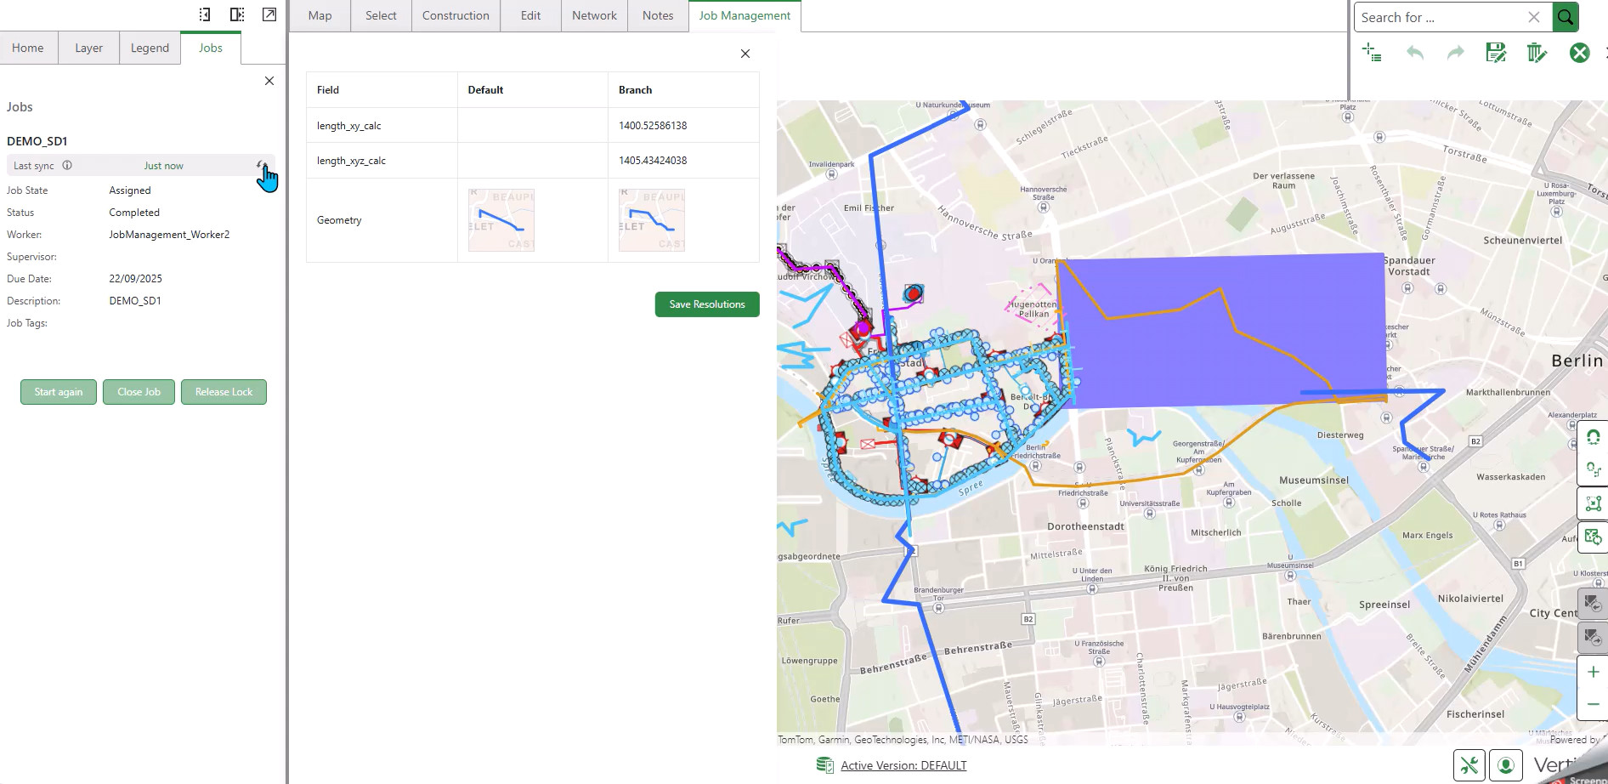The height and width of the screenshot is (784, 1608).
Task: Click the add to selection list icon
Action: [1372, 53]
